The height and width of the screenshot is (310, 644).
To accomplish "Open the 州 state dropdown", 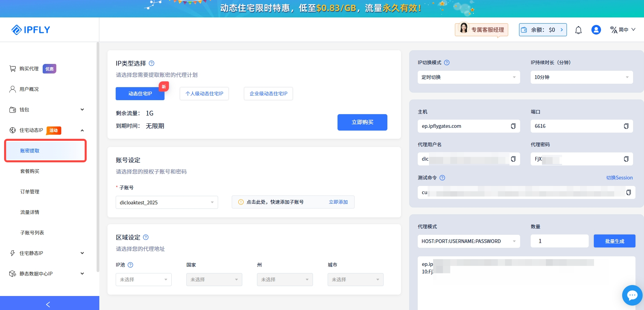I will click(x=285, y=280).
